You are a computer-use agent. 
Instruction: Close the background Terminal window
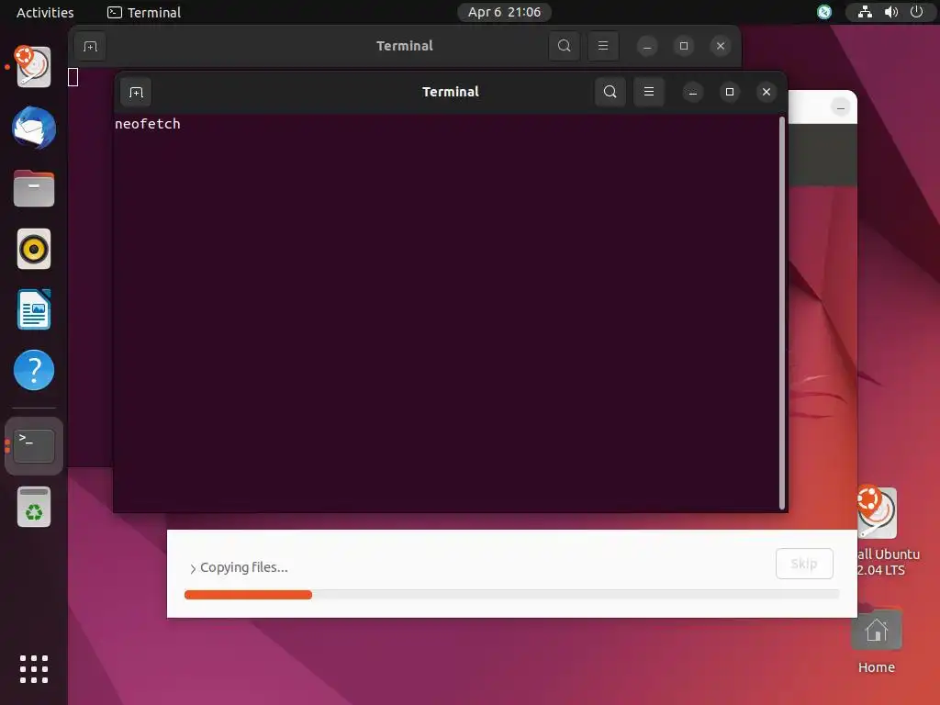(721, 46)
